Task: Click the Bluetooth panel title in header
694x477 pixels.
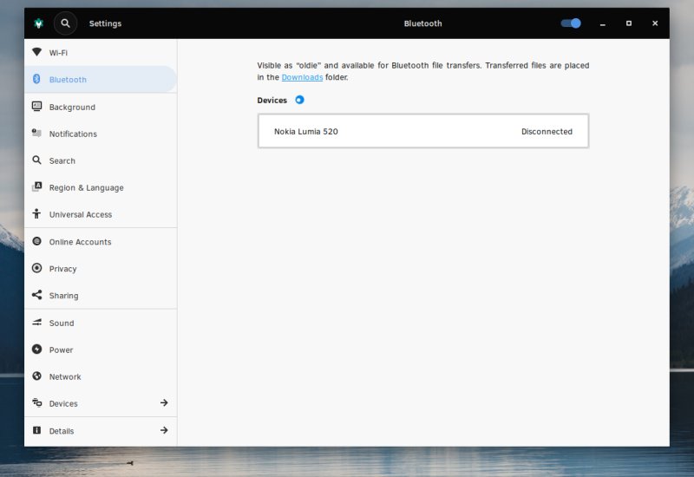Action: point(422,23)
